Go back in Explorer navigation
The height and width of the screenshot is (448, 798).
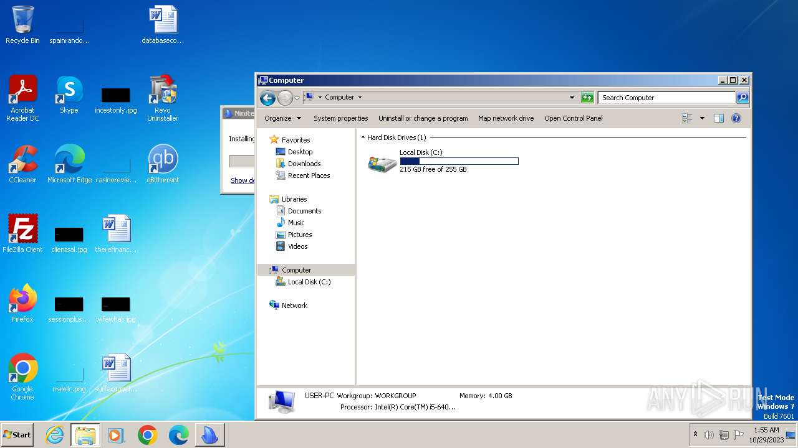click(267, 98)
